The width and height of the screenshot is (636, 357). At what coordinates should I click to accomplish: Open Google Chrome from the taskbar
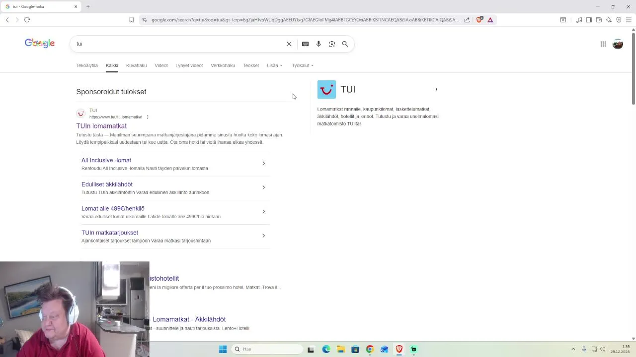tap(370, 349)
